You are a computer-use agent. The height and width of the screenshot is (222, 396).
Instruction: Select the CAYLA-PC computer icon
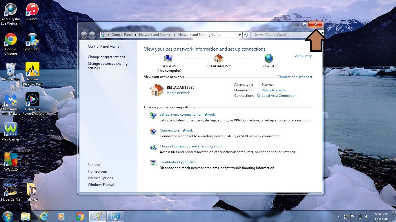tap(168, 58)
